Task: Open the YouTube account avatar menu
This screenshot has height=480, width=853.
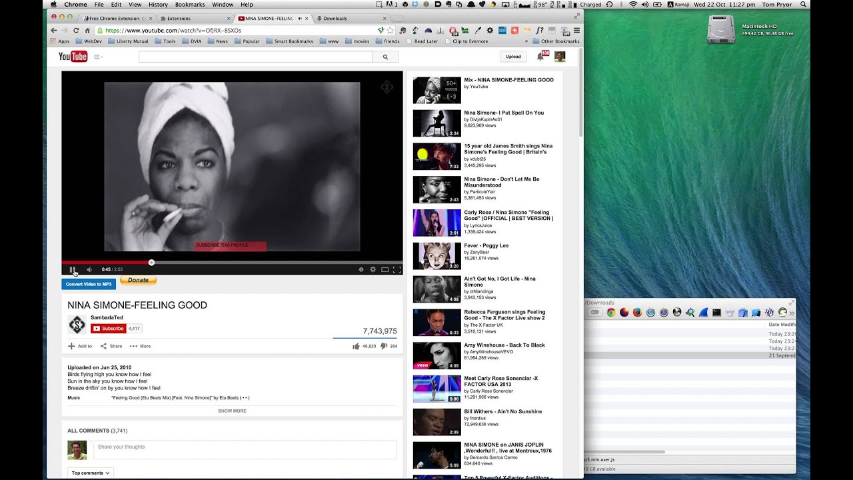Action: 560,57
